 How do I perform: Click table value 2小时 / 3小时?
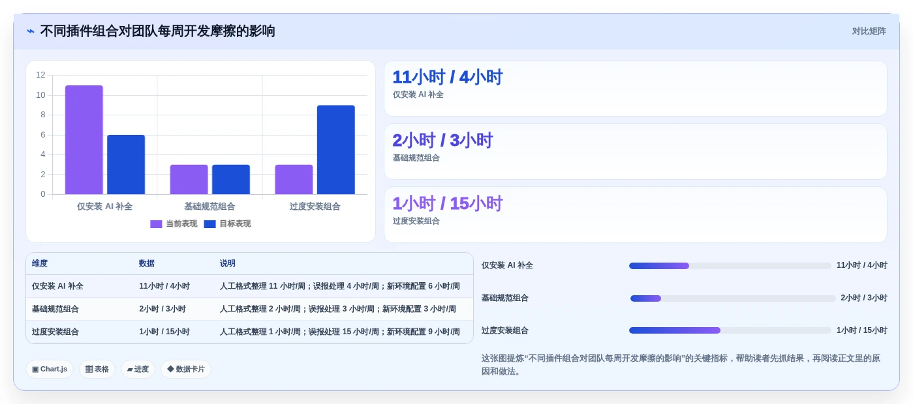tap(162, 309)
